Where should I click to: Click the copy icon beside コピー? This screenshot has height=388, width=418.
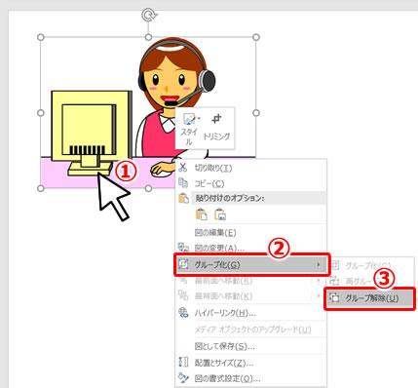[x=183, y=183]
